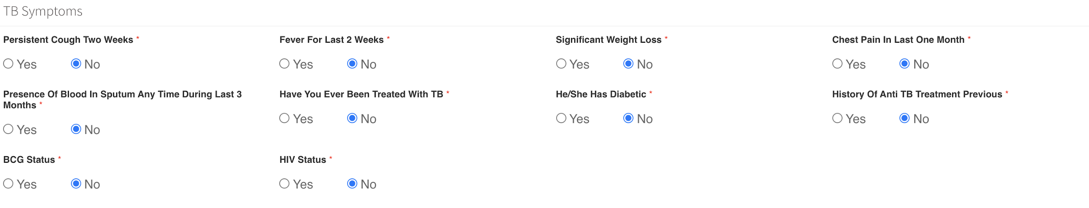
Task: Set BCG Status to Yes
Action: click(8, 184)
